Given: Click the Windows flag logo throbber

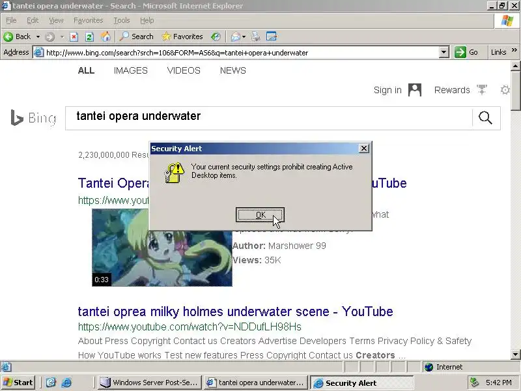Looking at the screenshot, I should click(x=507, y=21).
